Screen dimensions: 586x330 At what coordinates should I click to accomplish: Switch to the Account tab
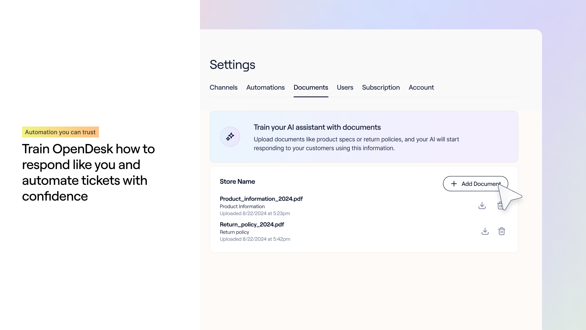coord(421,88)
